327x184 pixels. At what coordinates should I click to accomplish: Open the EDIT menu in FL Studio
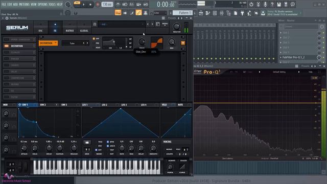pyautogui.click(x=10, y=4)
